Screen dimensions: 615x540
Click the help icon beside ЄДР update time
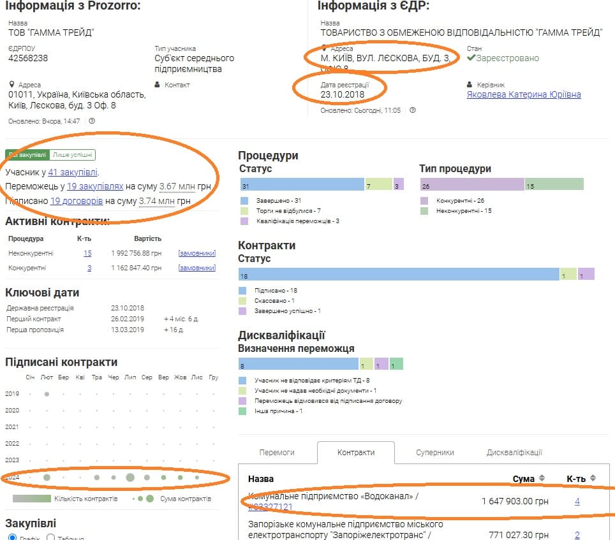[x=412, y=110]
